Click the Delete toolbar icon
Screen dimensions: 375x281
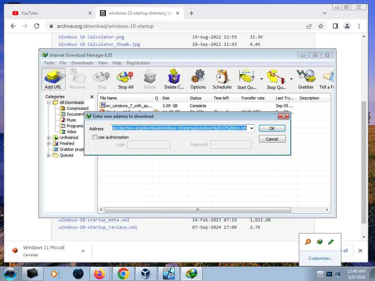click(x=150, y=79)
